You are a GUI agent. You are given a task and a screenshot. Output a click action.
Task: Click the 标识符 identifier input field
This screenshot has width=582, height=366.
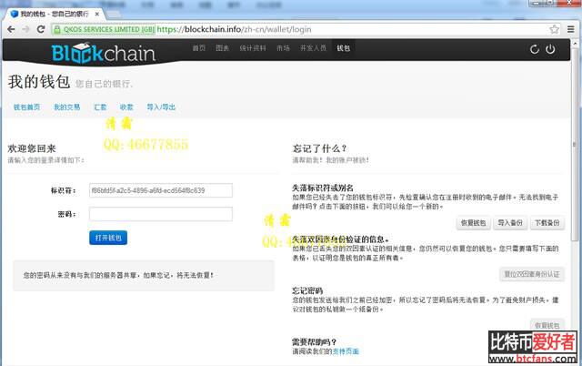coord(161,190)
